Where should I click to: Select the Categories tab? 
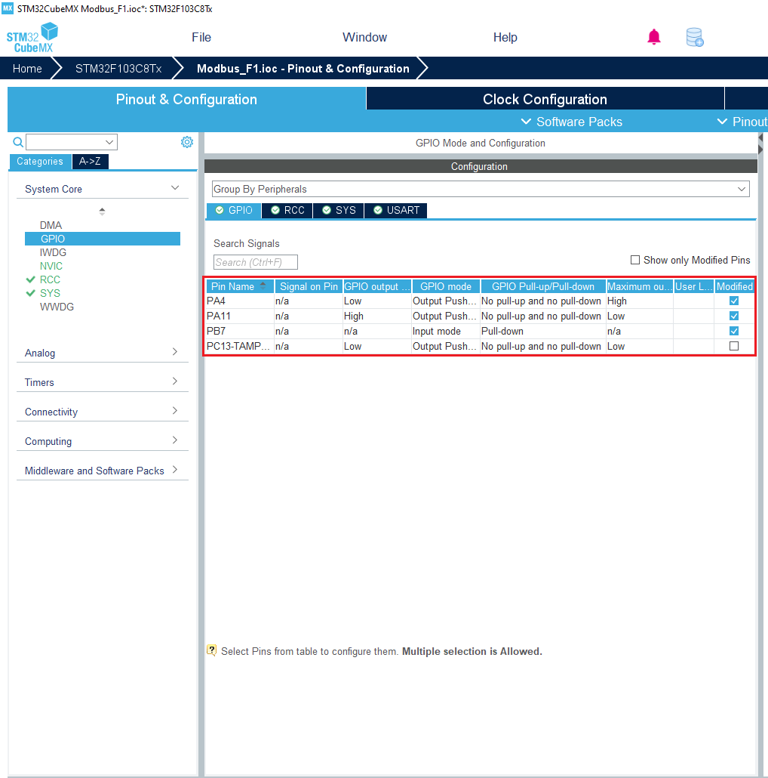tap(40, 161)
